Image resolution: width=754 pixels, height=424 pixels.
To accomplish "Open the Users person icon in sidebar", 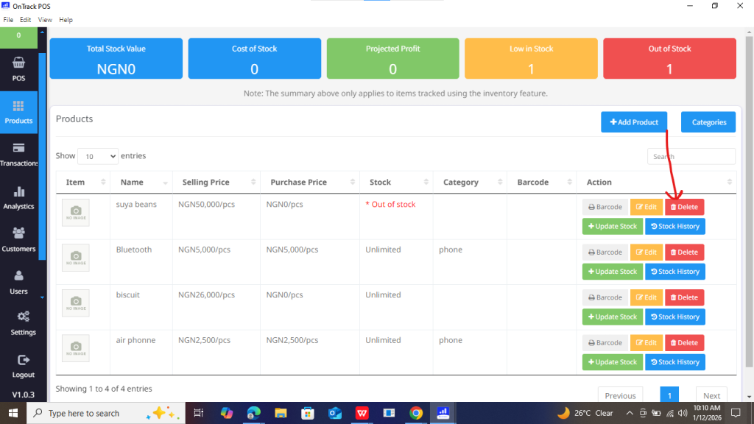I will (x=18, y=276).
